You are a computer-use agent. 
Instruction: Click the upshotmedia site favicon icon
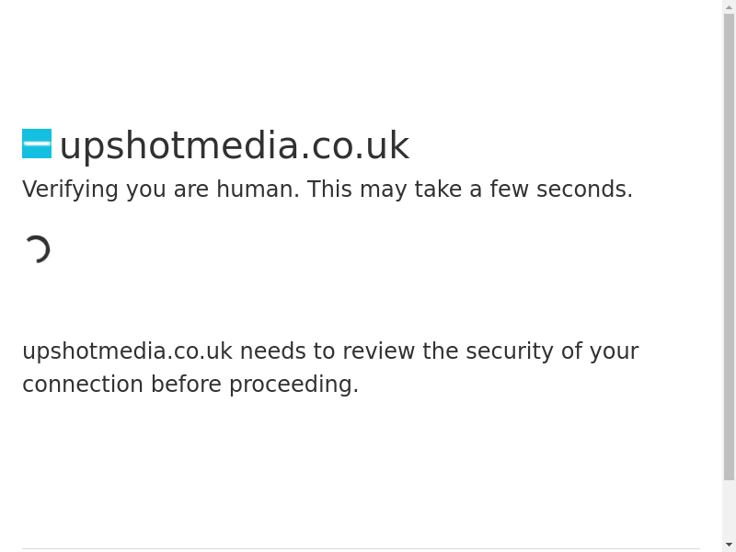click(37, 144)
